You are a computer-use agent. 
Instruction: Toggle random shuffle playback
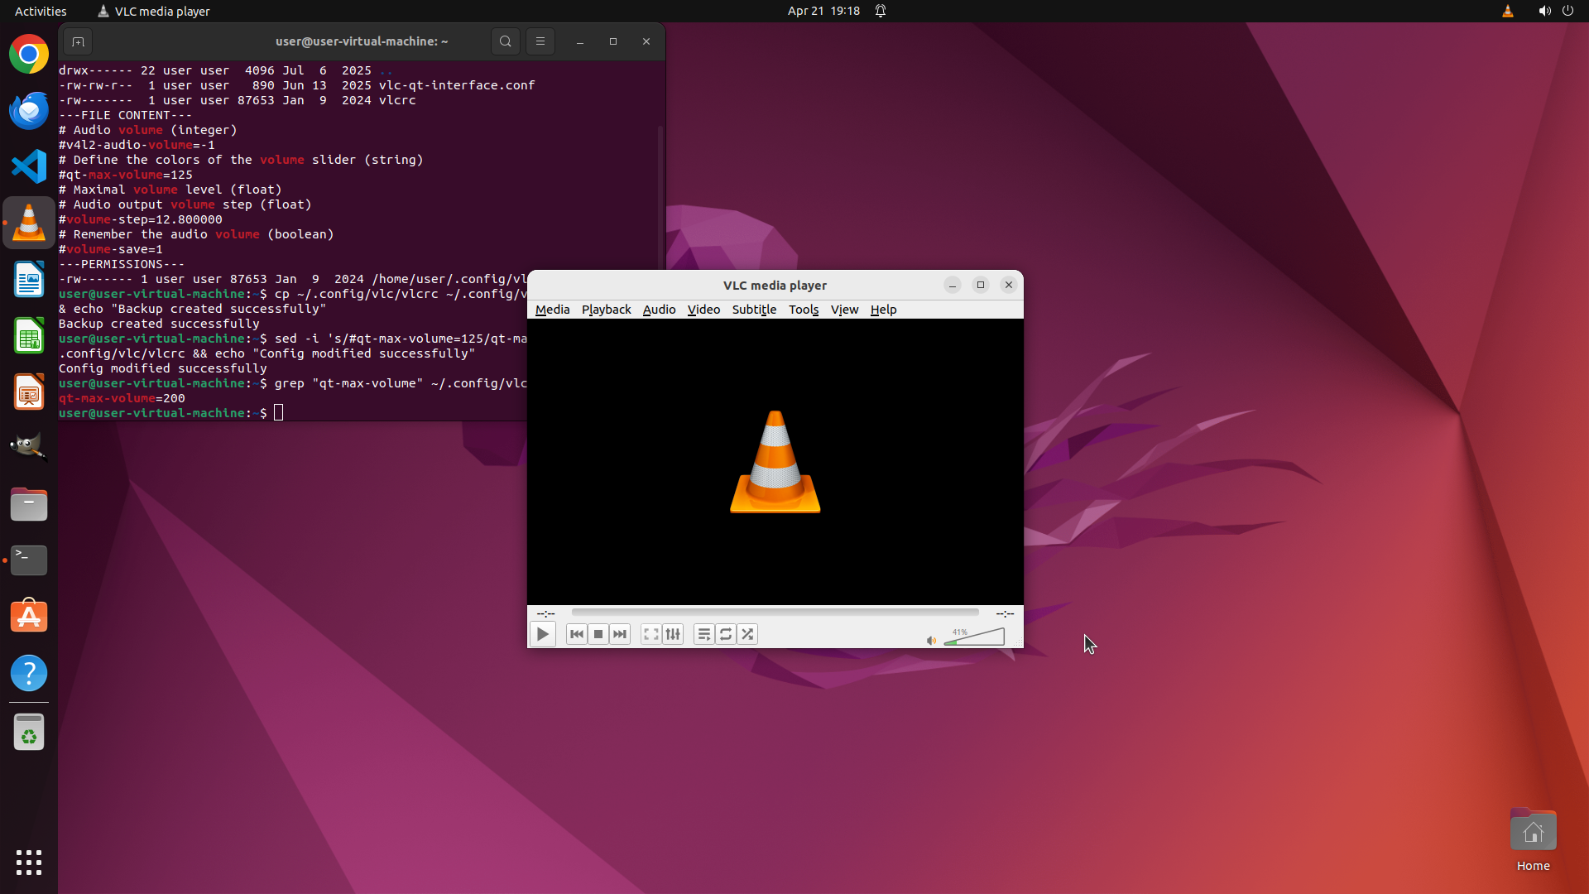tap(747, 634)
